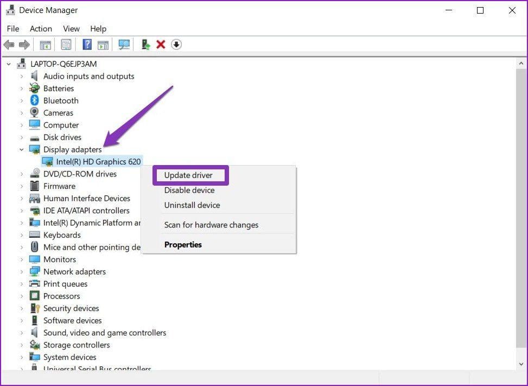528x386 pixels.
Task: Select the Computer tree item label
Action: pyautogui.click(x=61, y=125)
